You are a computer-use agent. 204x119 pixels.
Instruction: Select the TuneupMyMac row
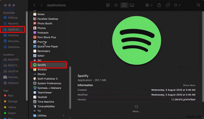pyautogui.click(x=49, y=106)
